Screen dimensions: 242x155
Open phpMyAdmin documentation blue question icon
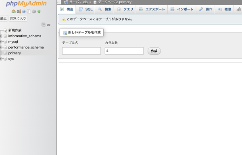click(24, 11)
